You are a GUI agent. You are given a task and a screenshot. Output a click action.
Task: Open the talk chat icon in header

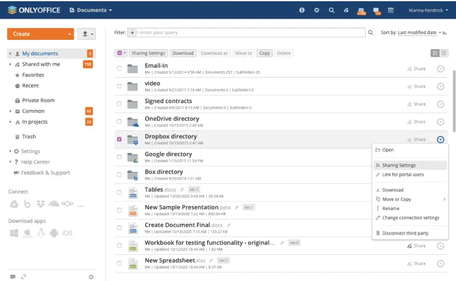377,11
